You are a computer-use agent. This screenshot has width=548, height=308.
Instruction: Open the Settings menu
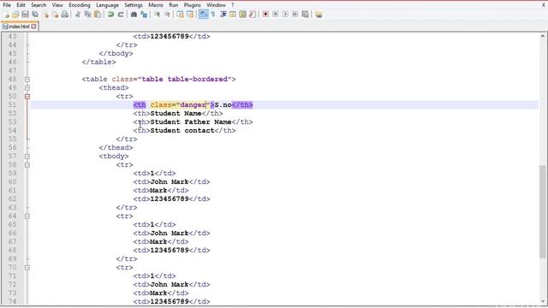(134, 5)
